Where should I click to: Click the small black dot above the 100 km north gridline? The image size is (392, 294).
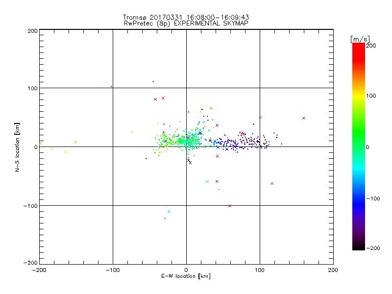pos(153,81)
